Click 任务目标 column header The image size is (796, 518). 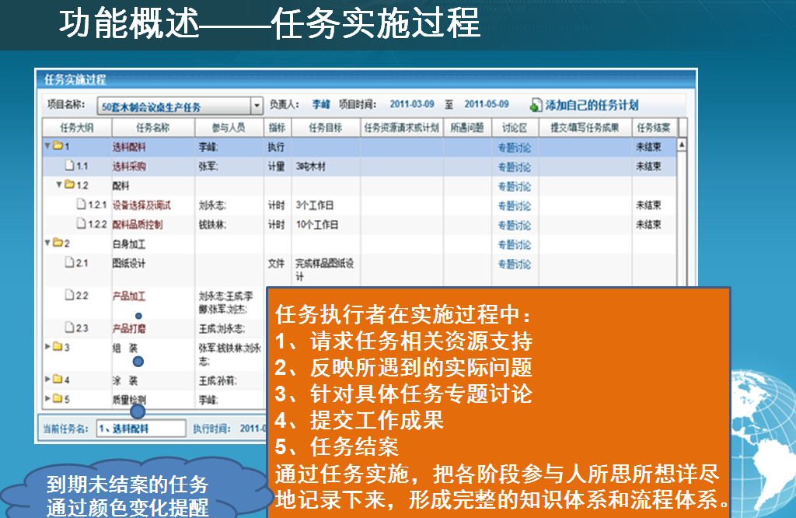(326, 128)
